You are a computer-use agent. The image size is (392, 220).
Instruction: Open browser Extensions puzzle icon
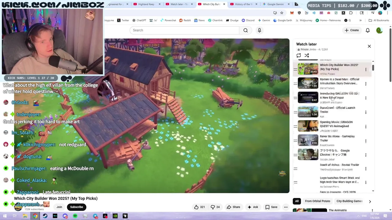point(351,13)
